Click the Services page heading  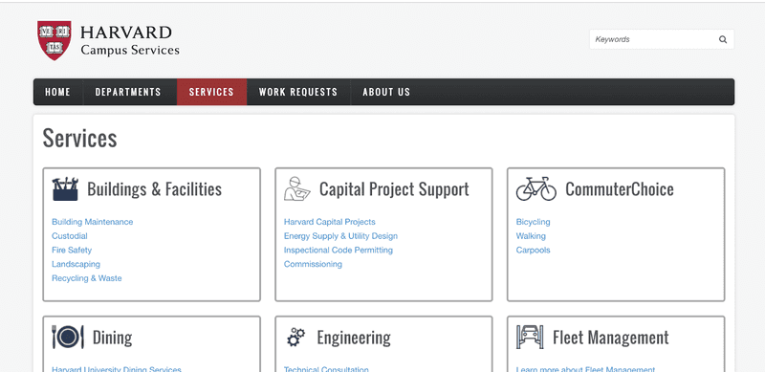[x=80, y=138]
